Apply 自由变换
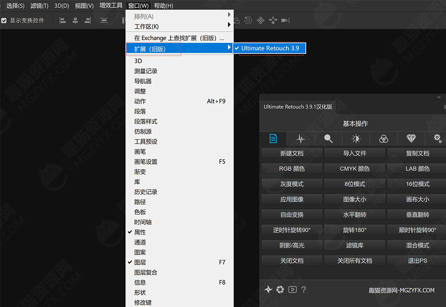 (292, 214)
